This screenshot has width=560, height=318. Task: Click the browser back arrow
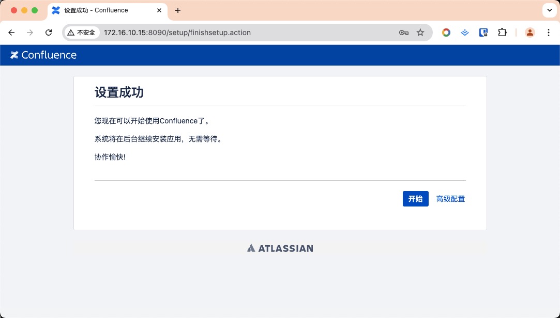(11, 33)
